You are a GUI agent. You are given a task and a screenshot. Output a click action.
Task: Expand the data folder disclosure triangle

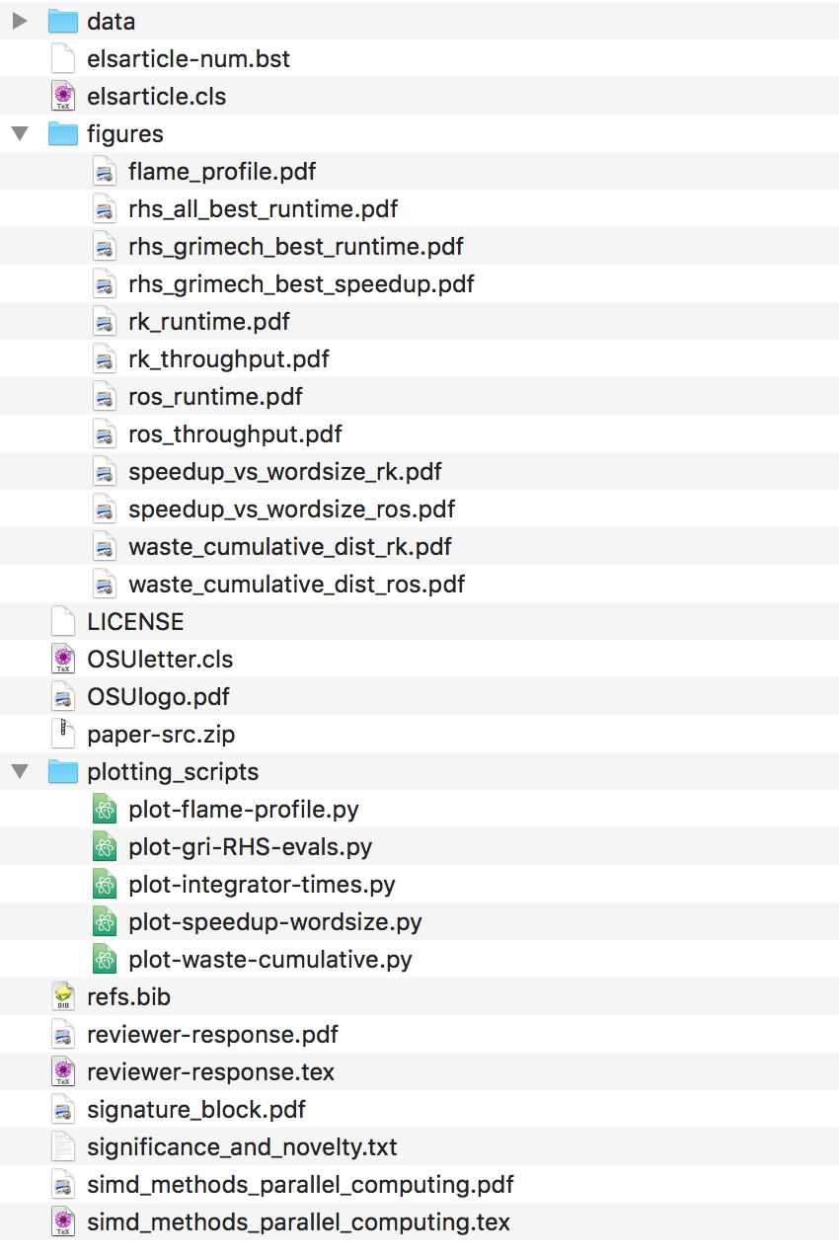click(20, 22)
